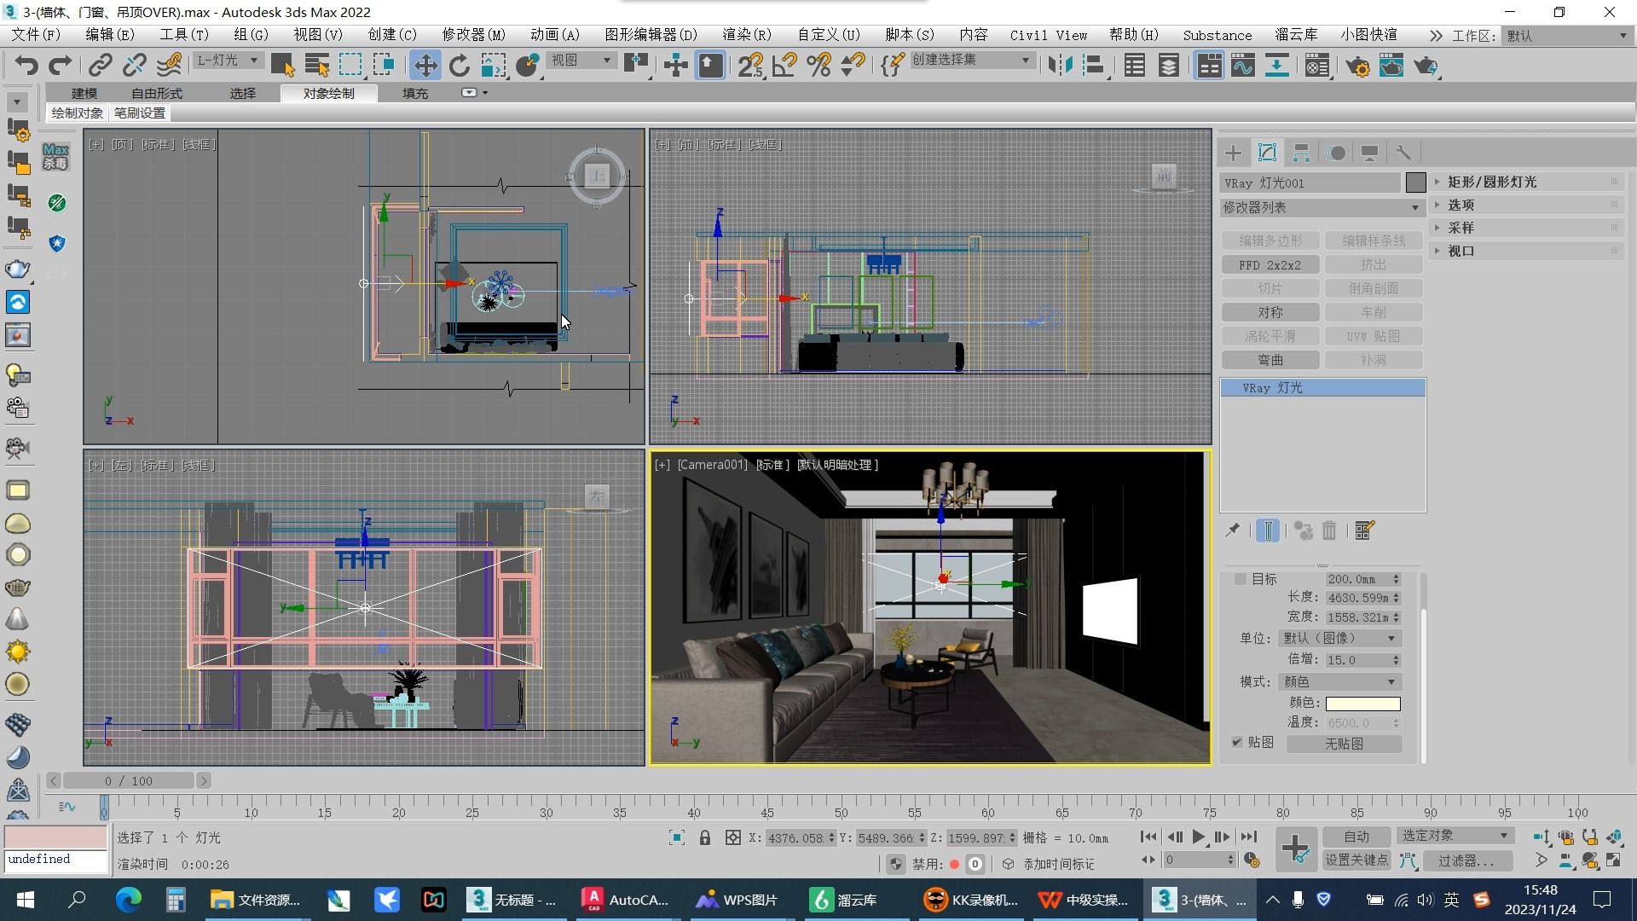
Task: Switch to the Hierarchy command panel tab
Action: [x=1301, y=153]
